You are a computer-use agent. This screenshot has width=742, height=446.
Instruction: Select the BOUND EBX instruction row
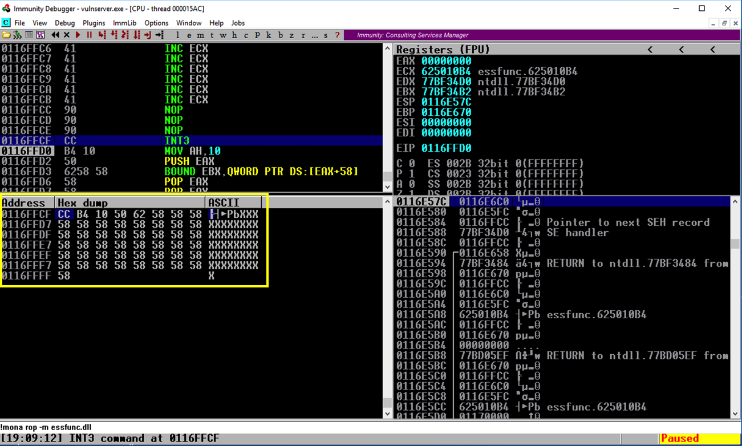(192, 172)
